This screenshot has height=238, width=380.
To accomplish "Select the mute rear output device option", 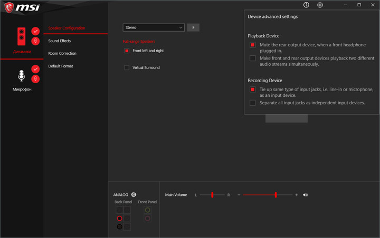I will tap(253, 45).
